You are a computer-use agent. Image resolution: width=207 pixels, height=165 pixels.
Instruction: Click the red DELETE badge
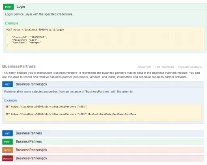(7, 158)
